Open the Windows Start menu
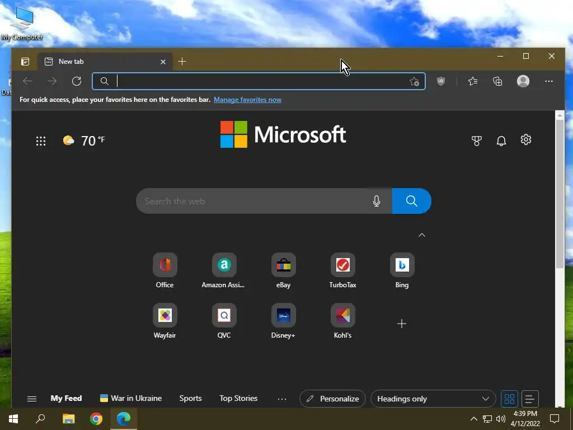The image size is (573, 430). click(x=13, y=419)
